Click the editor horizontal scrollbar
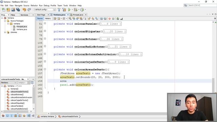This screenshot has height=122, width=217. pyautogui.click(x=108, y=114)
